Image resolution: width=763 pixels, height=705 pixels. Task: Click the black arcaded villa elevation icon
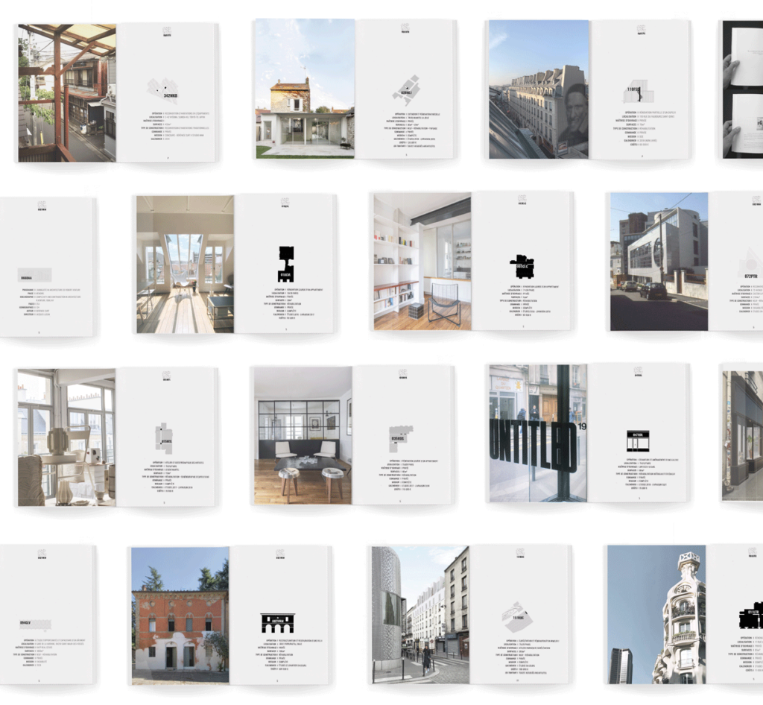[x=278, y=623]
